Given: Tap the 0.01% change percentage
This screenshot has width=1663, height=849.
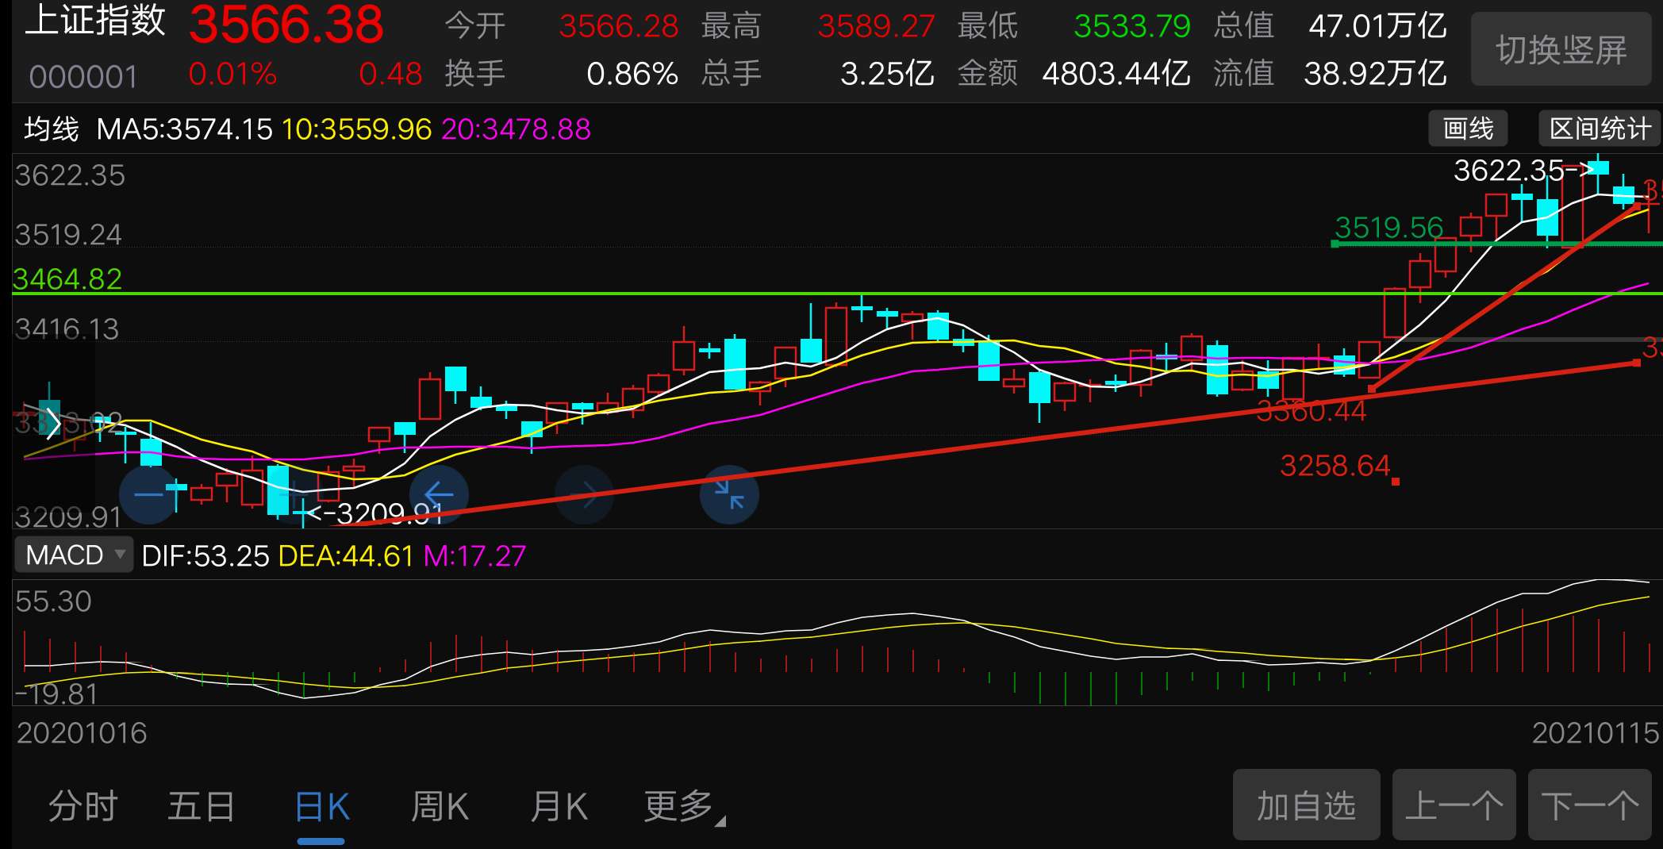Looking at the screenshot, I should 232,74.
